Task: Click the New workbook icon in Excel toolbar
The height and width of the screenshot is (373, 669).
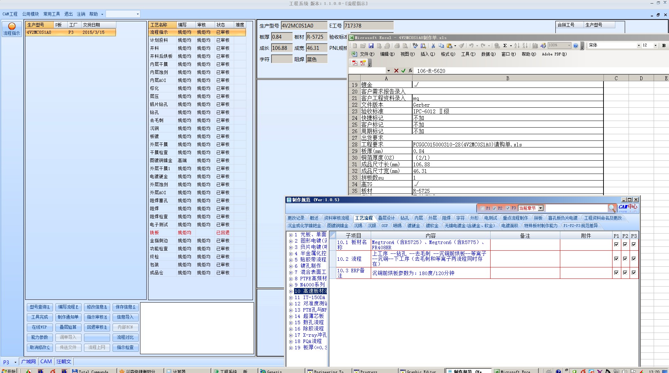Action: click(355, 46)
